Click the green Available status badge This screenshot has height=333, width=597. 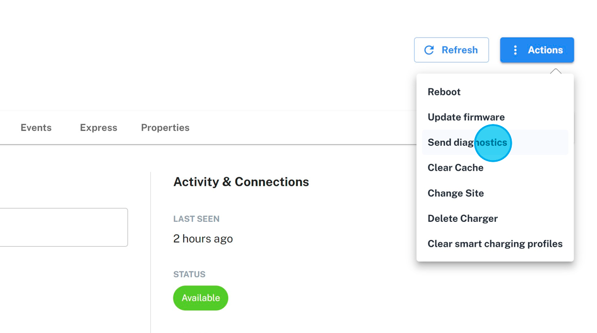point(200,298)
